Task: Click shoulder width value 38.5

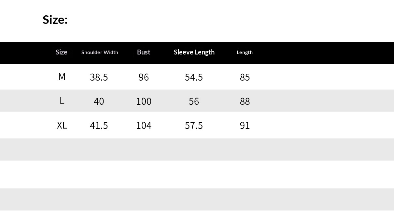Action: 99,77
